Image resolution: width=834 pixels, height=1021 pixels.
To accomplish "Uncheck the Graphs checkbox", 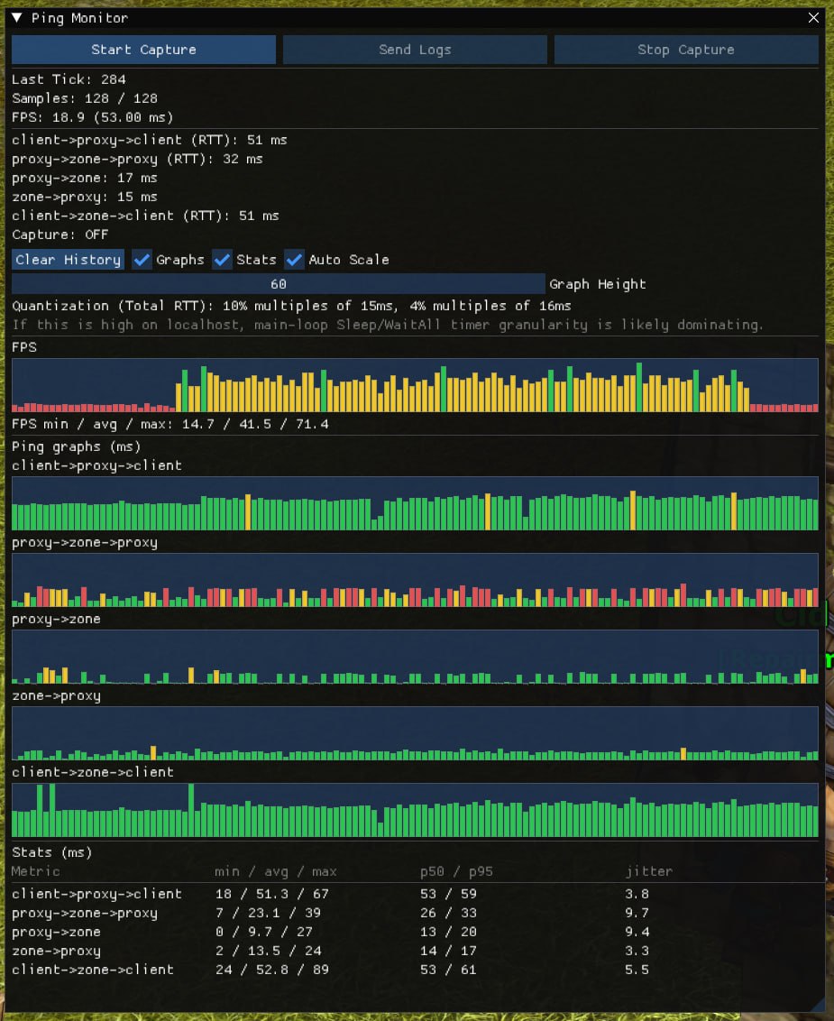I will pyautogui.click(x=142, y=259).
